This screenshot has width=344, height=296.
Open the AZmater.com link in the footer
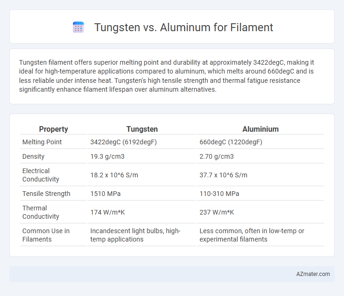(x=313, y=274)
